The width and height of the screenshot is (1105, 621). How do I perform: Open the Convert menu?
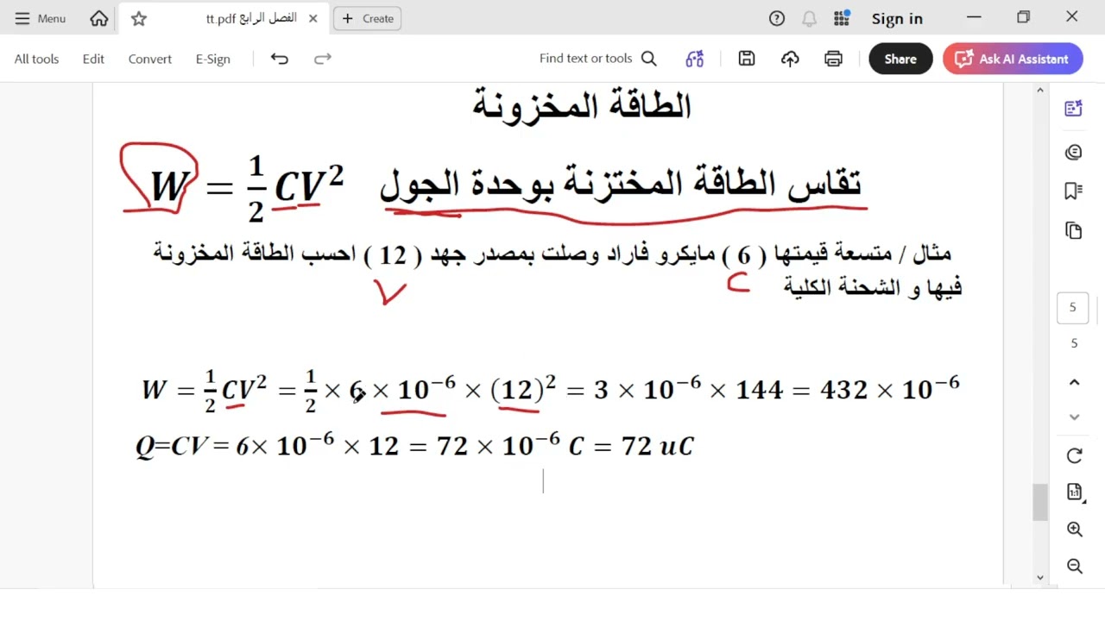150,59
